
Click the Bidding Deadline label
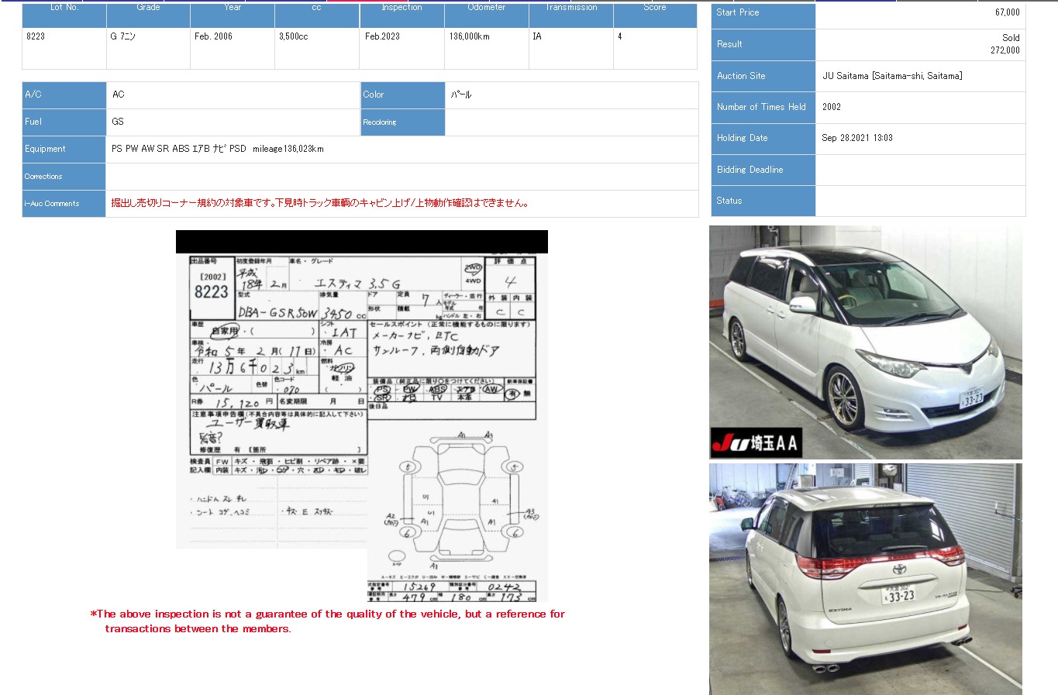point(750,170)
